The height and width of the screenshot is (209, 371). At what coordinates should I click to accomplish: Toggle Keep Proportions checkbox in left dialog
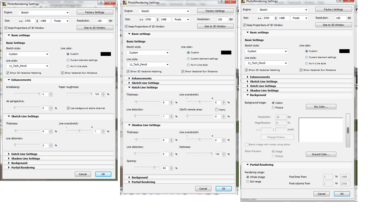(x=6, y=28)
